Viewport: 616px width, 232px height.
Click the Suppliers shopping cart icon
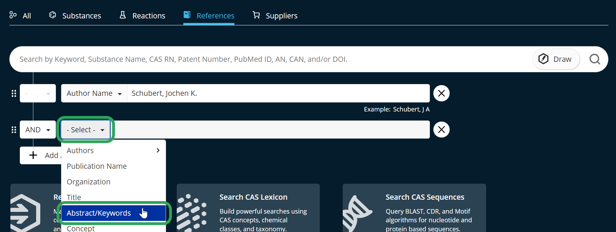point(256,15)
